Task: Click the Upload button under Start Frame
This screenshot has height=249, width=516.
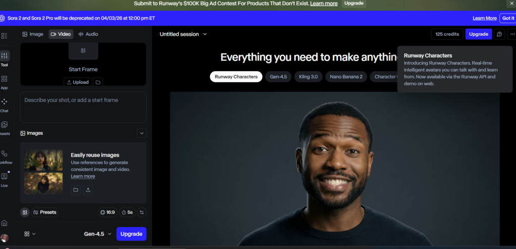Action: [77, 82]
